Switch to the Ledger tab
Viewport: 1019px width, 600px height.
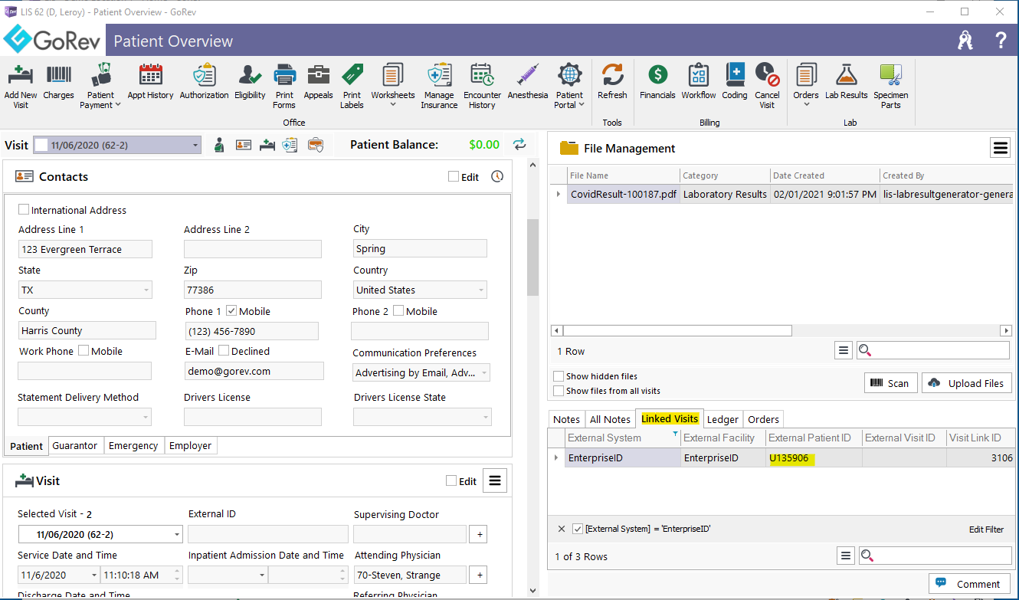tap(722, 419)
